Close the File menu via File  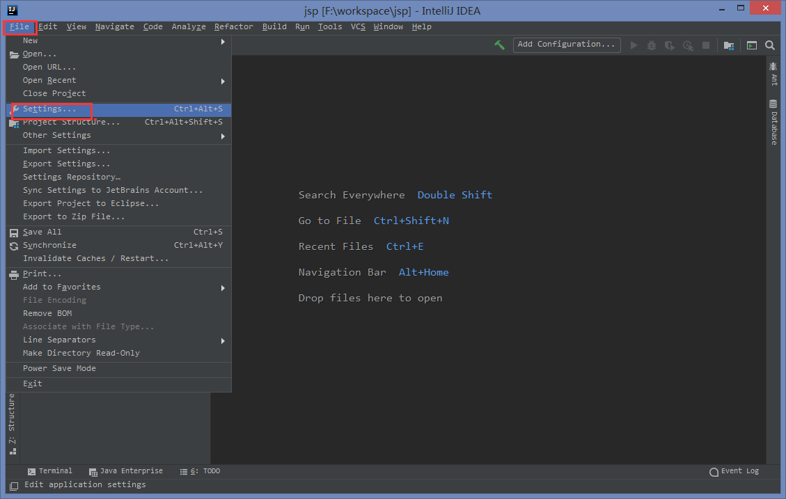click(19, 27)
